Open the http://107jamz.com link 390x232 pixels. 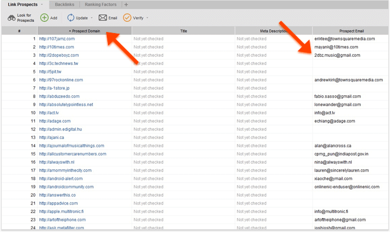click(57, 39)
